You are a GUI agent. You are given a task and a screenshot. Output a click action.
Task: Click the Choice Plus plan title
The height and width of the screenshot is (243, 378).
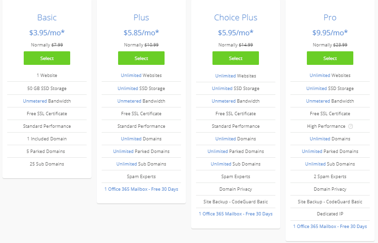(x=236, y=17)
